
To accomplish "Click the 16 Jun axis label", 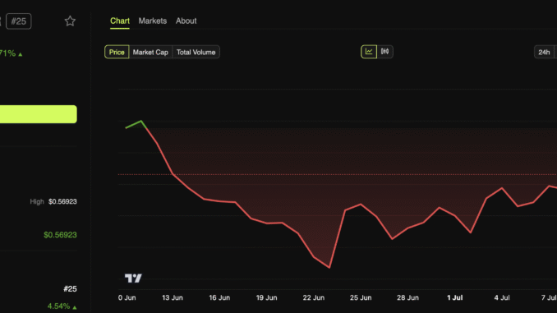I will pos(219,297).
